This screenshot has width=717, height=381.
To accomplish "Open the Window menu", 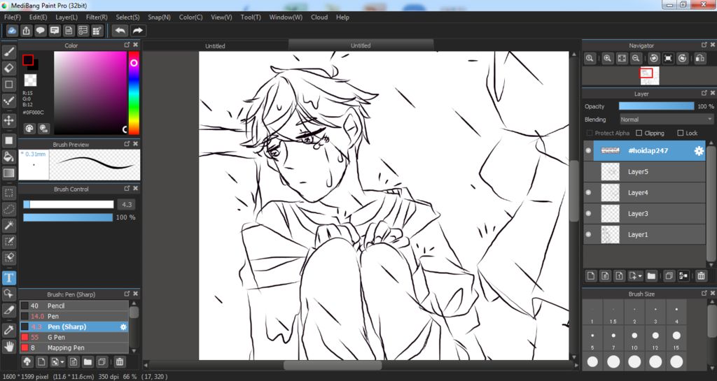I will [x=286, y=17].
